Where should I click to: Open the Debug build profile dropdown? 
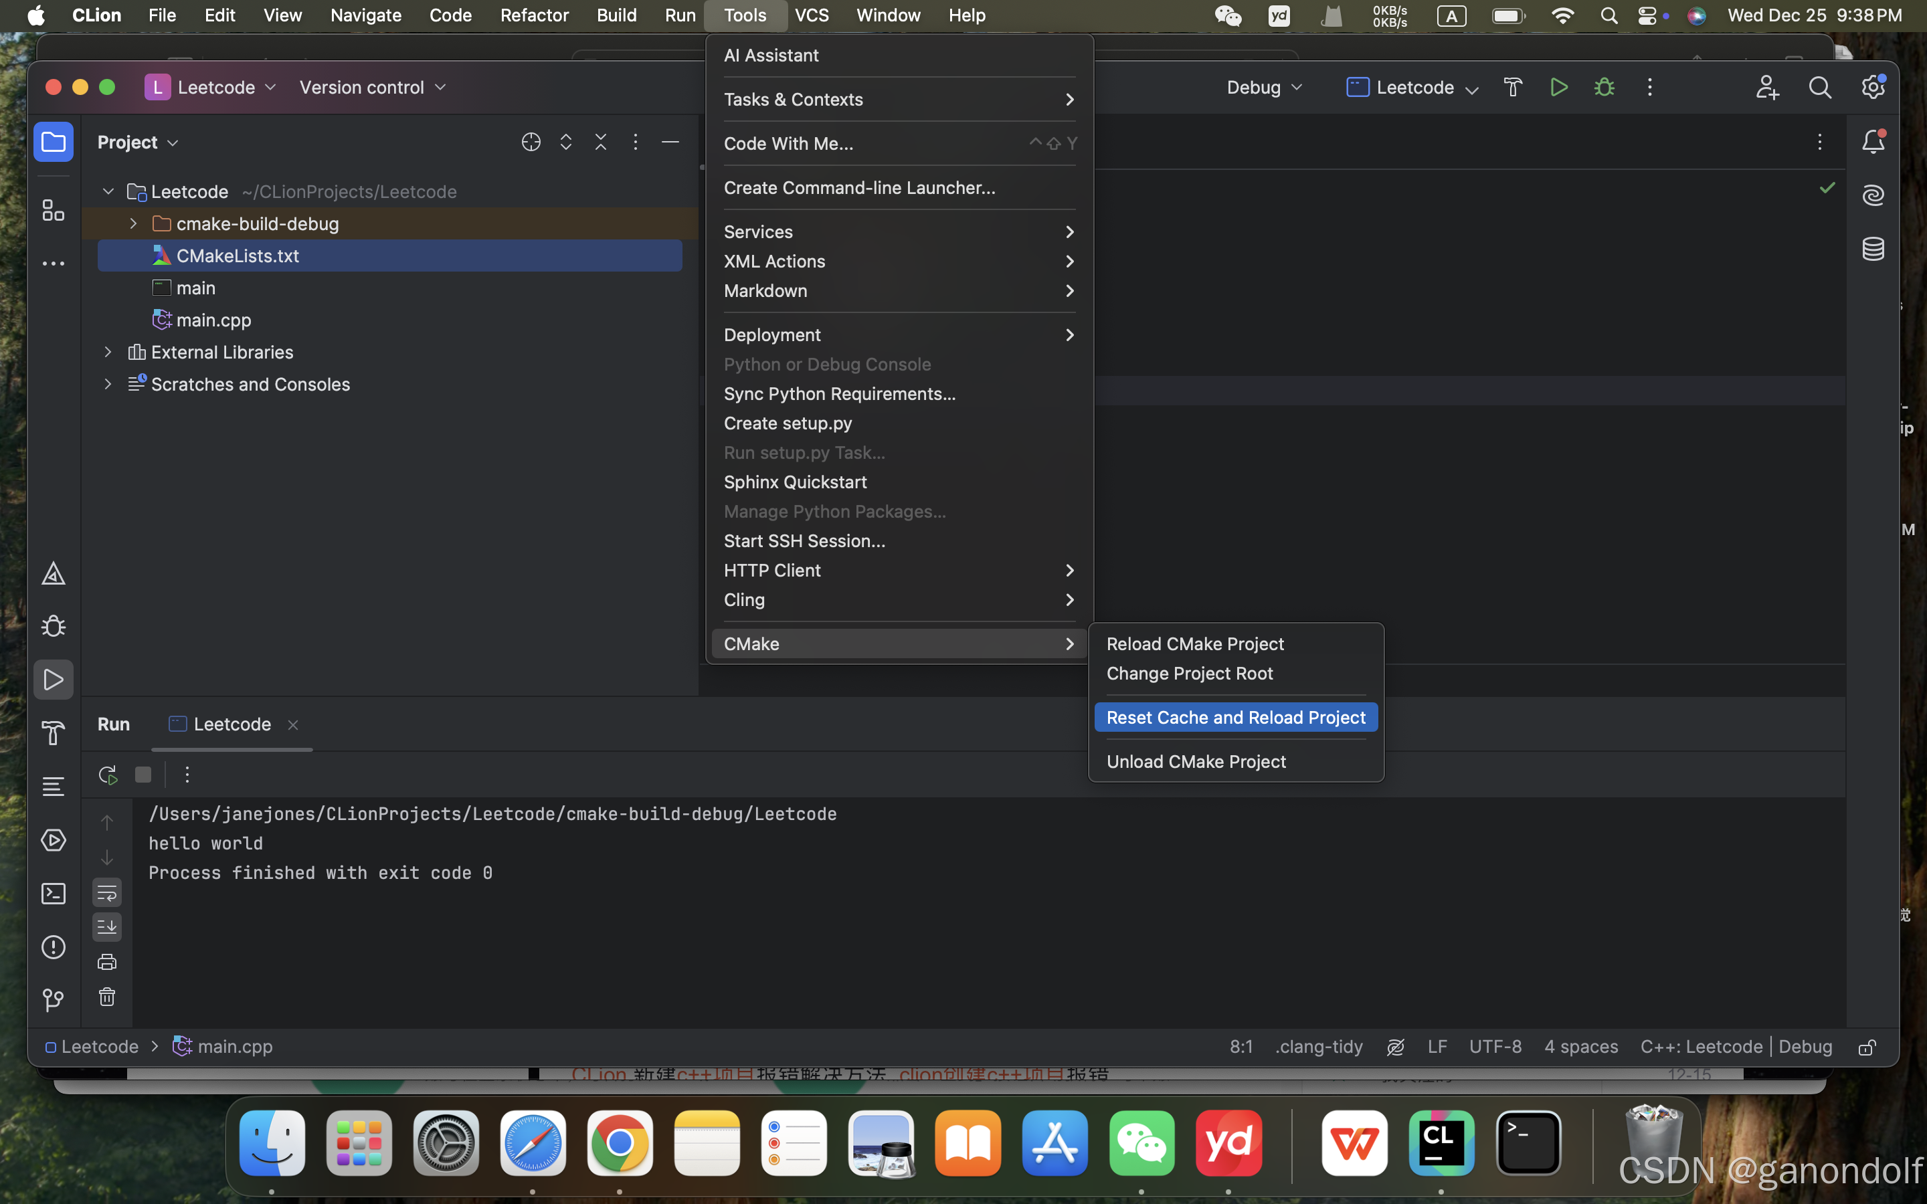pyautogui.click(x=1264, y=87)
